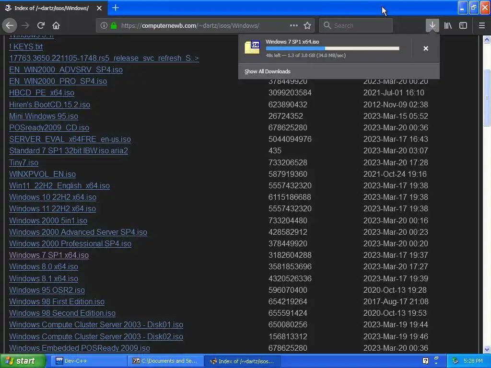The height and width of the screenshot is (368, 491).
Task: Click Windows 2000 Professional SP4.iso link
Action: tap(70, 244)
